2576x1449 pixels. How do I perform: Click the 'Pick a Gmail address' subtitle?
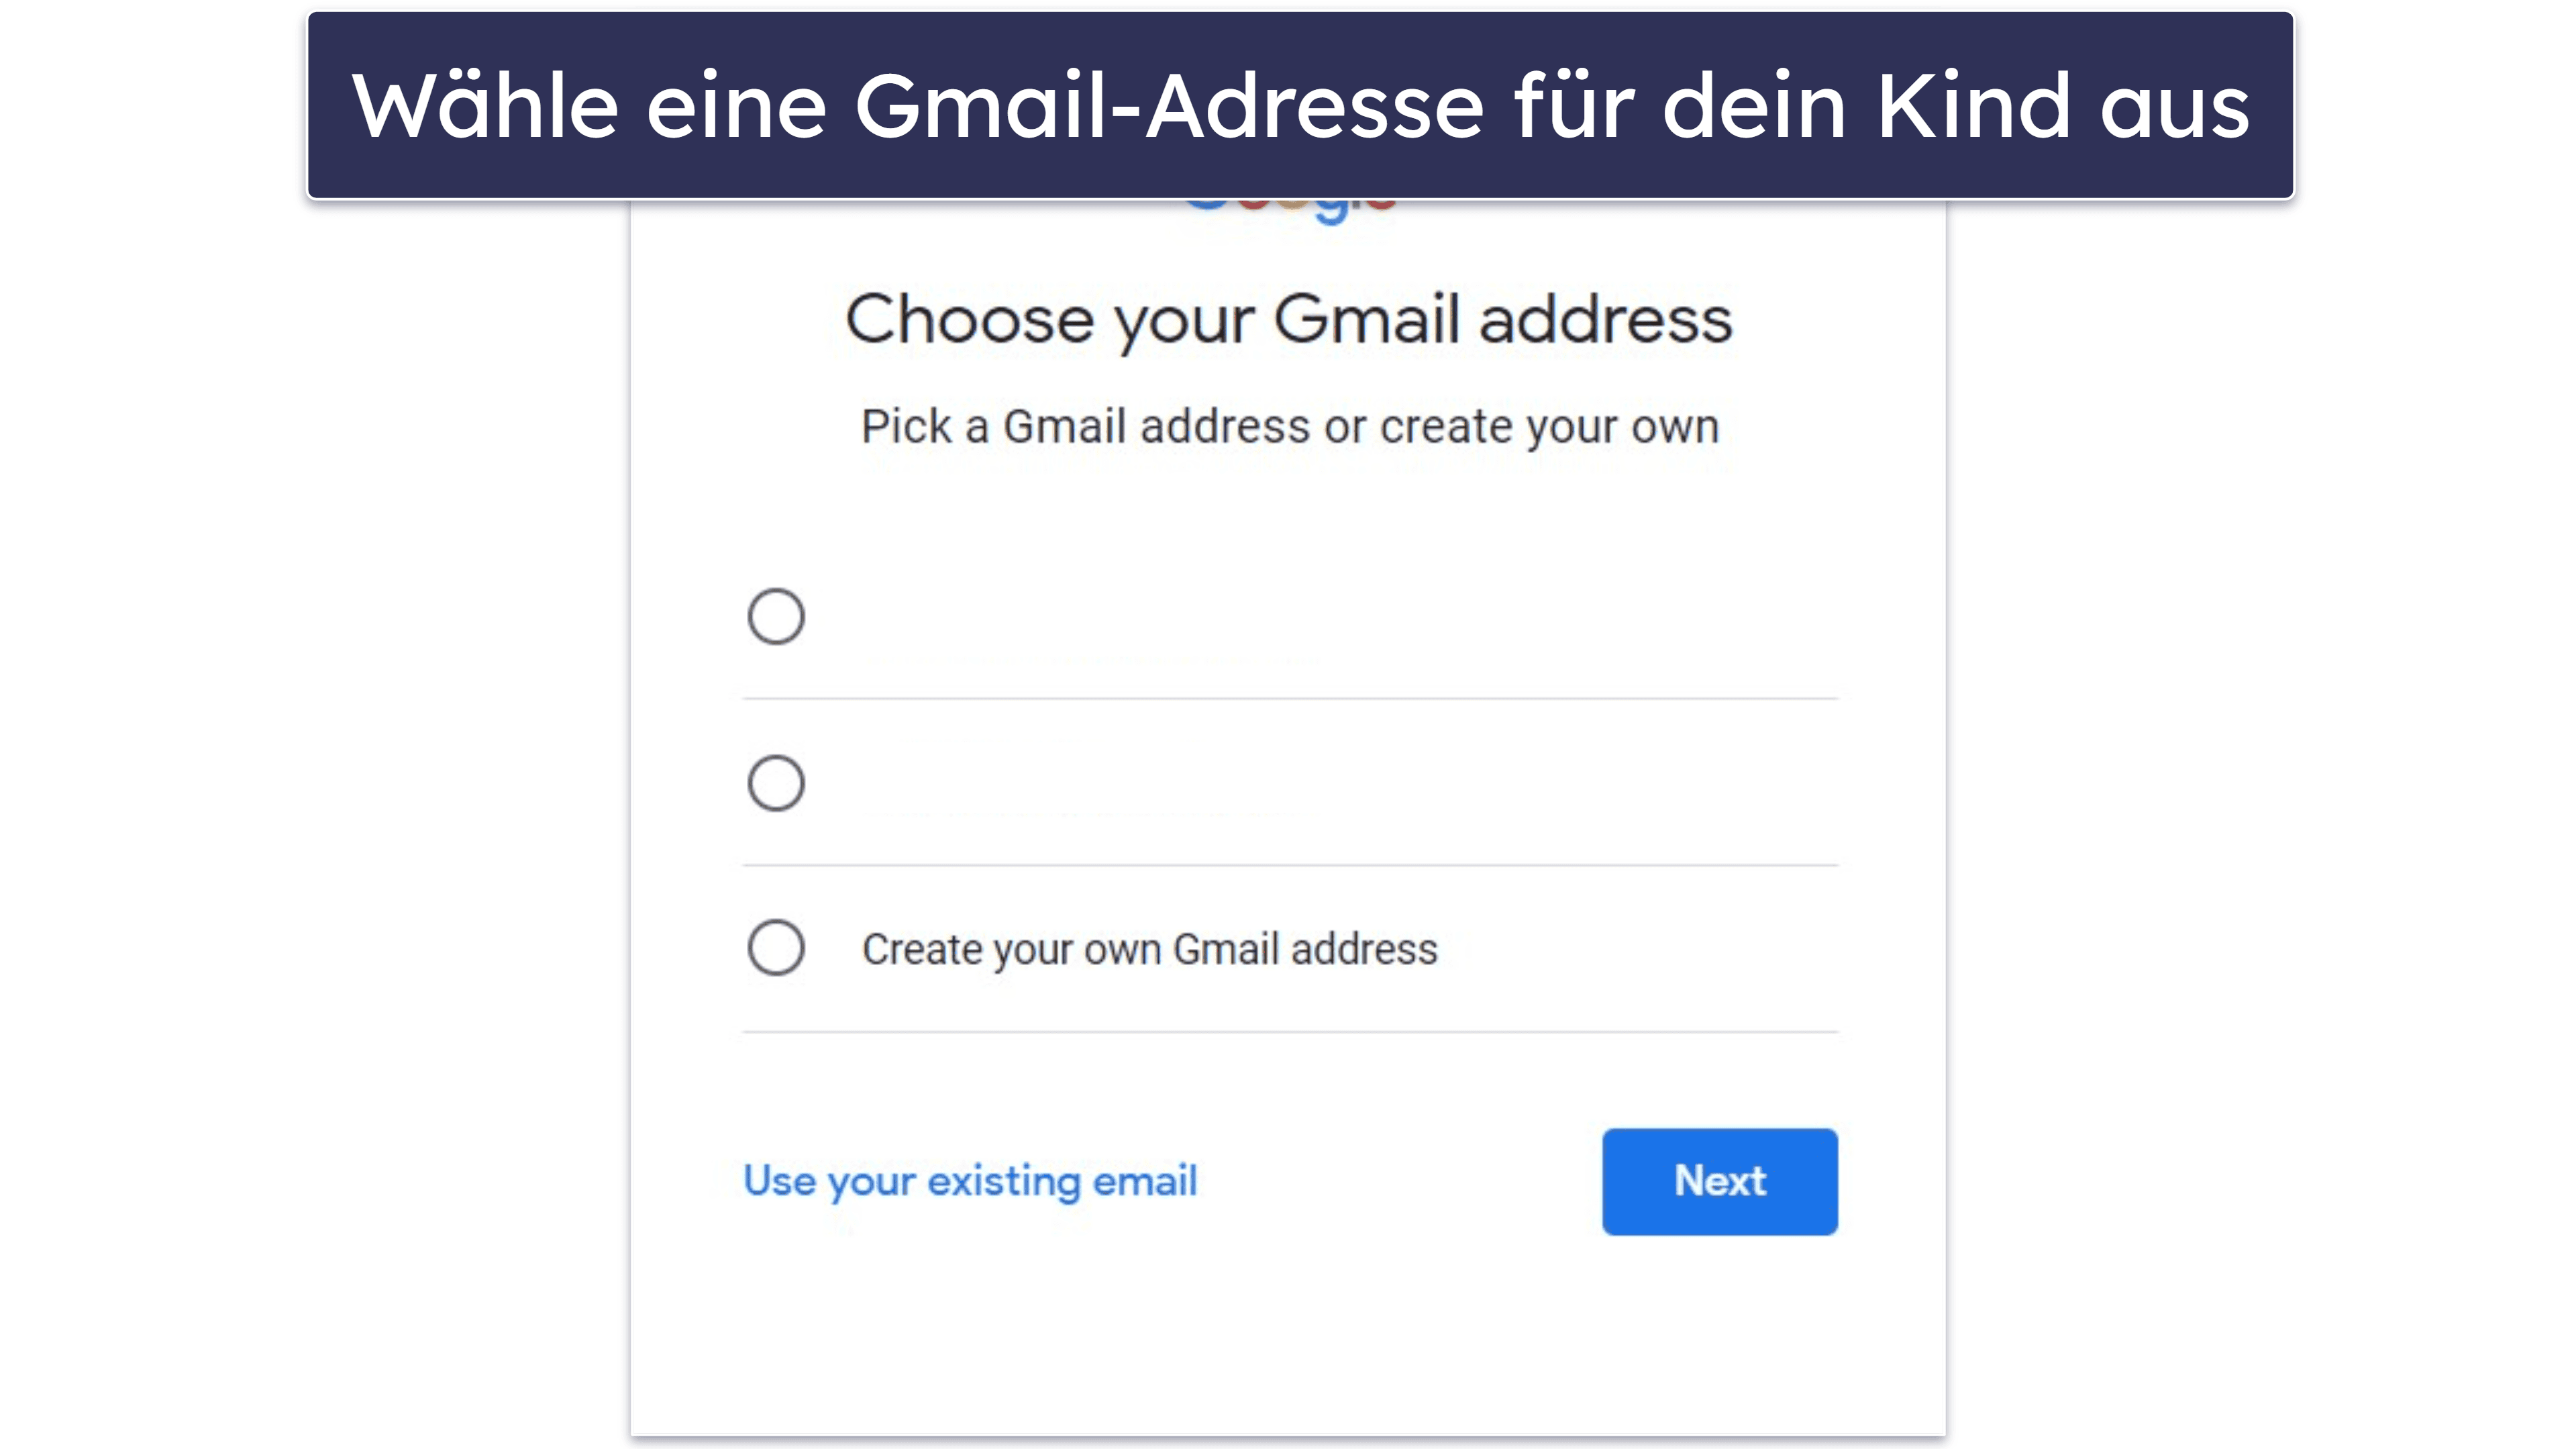pos(1288,425)
